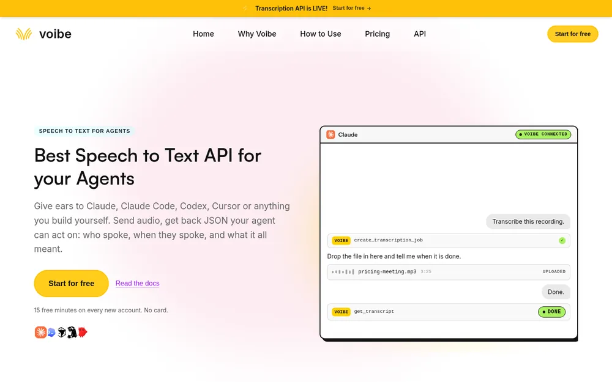Click the VOIBE tag on create_transcription_job row
Viewport: 612px width, 382px height.
[x=341, y=240]
